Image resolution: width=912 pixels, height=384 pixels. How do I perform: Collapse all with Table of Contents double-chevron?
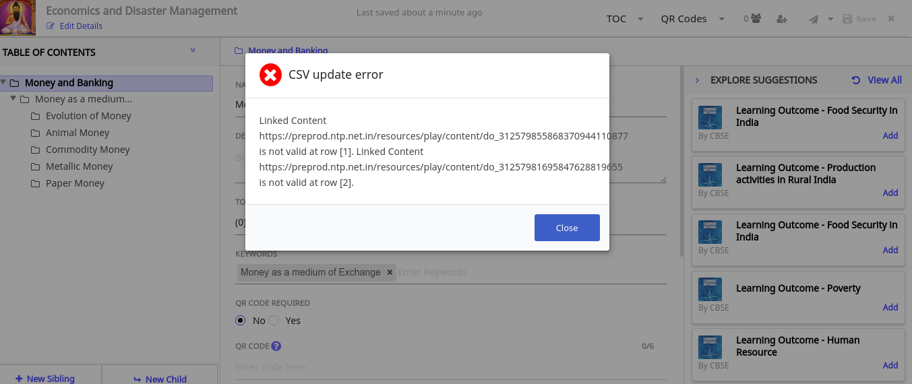pos(193,51)
